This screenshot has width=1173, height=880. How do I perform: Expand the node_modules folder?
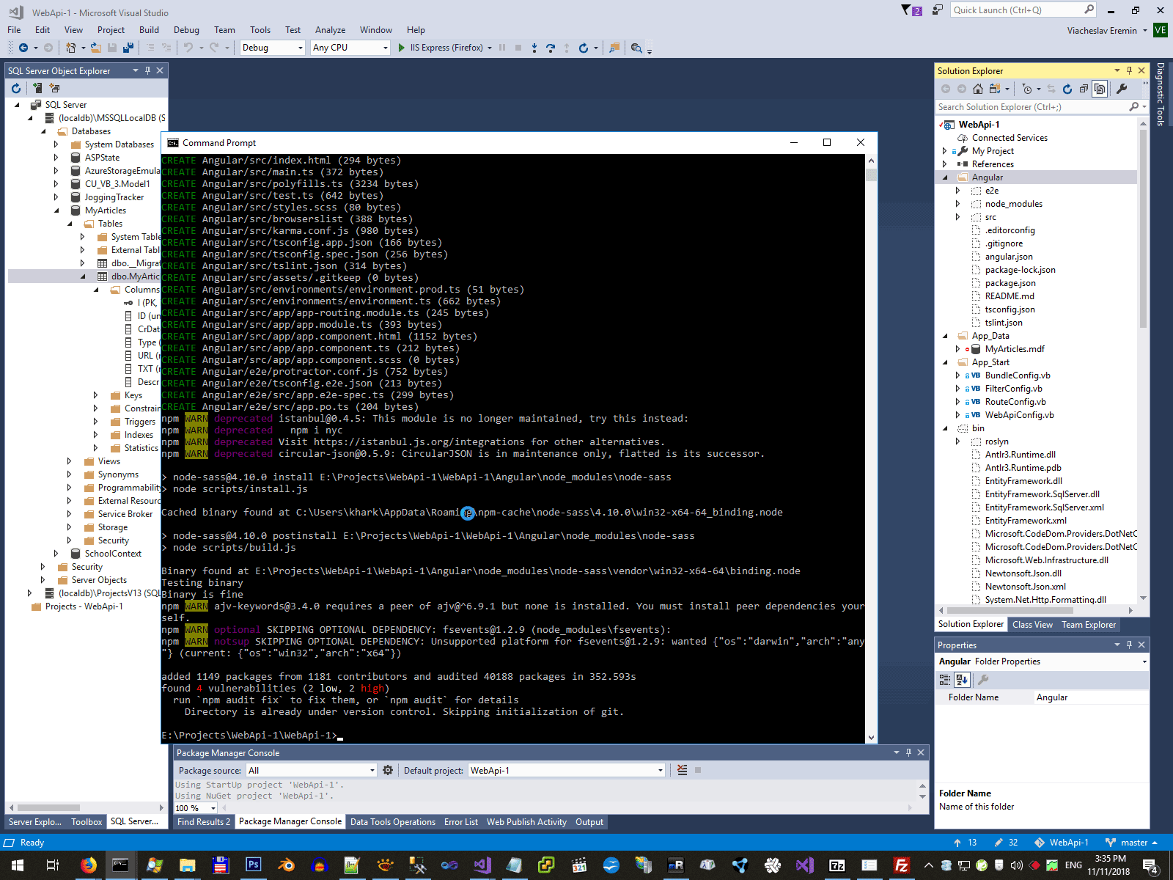pos(958,204)
